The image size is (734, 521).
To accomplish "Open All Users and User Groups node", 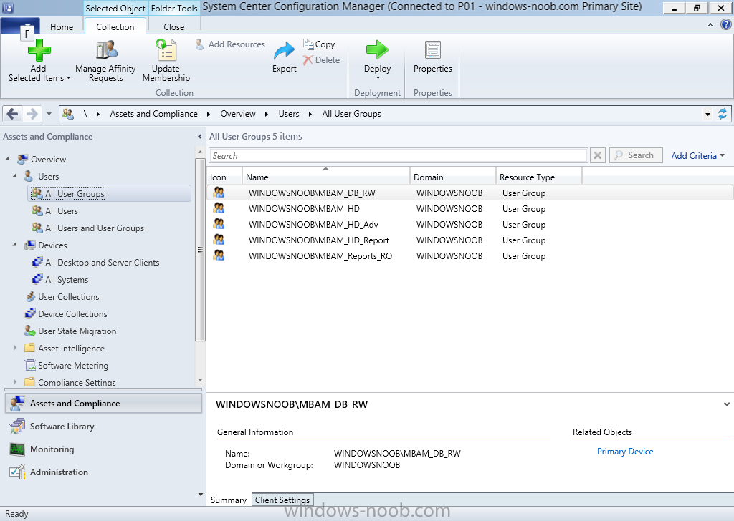I will (x=88, y=228).
